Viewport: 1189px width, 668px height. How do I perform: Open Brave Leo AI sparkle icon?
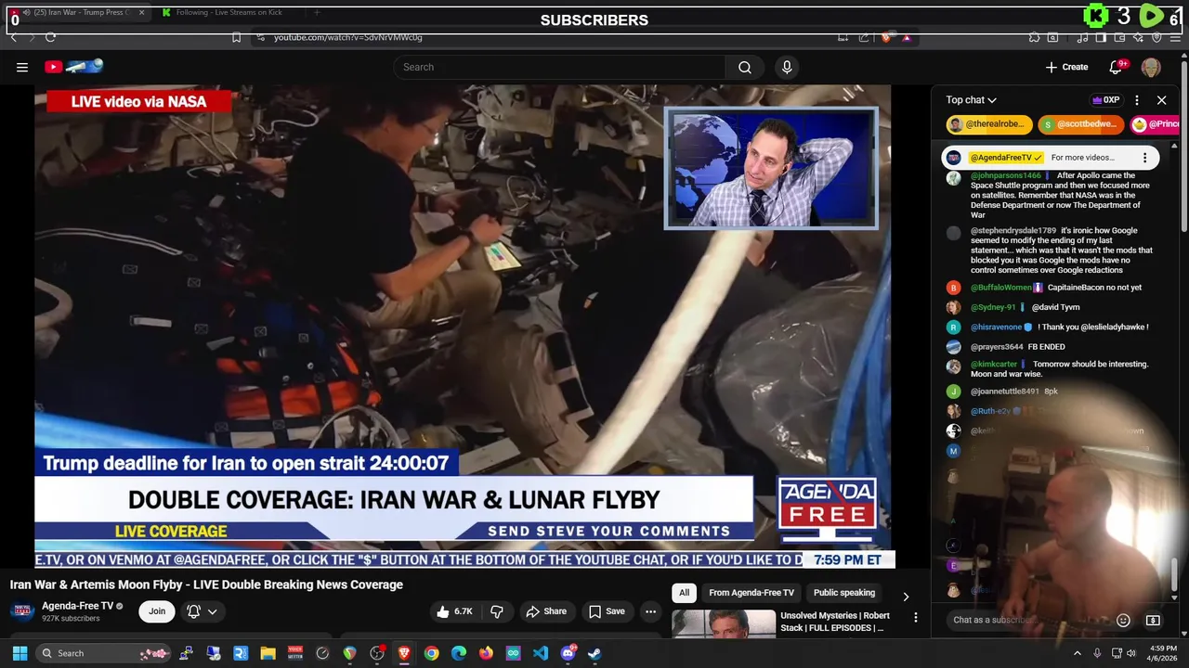pyautogui.click(x=1140, y=37)
